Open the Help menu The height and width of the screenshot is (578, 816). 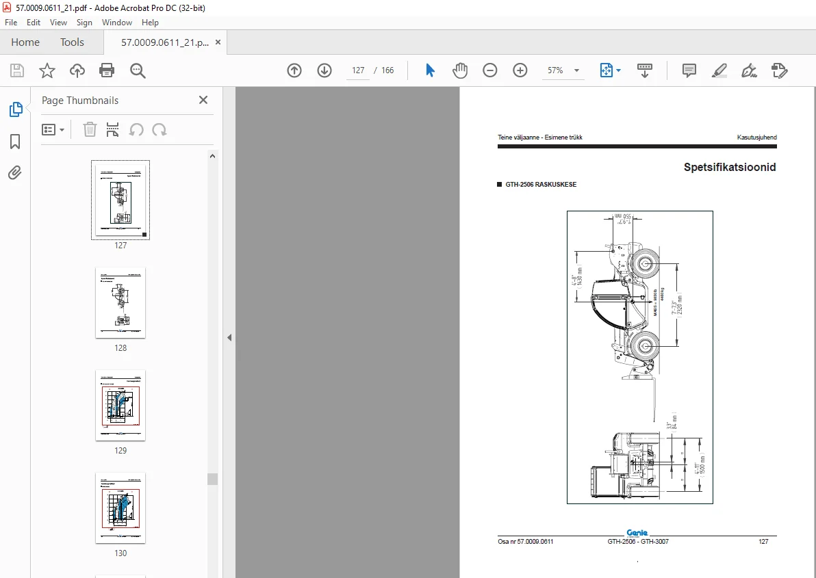coord(150,23)
